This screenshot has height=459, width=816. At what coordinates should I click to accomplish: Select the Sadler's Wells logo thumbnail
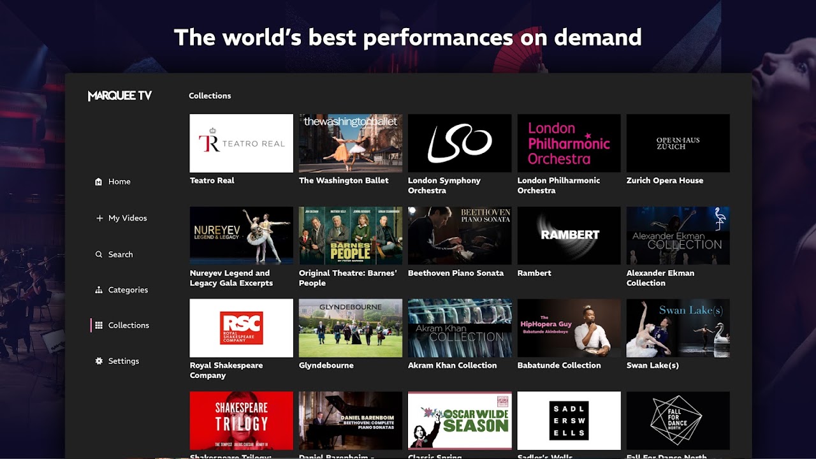click(x=569, y=421)
